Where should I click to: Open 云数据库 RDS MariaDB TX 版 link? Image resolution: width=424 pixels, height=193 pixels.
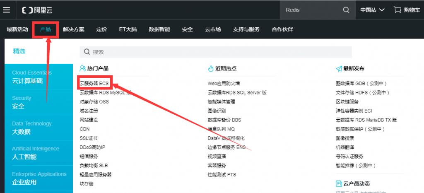(366, 120)
